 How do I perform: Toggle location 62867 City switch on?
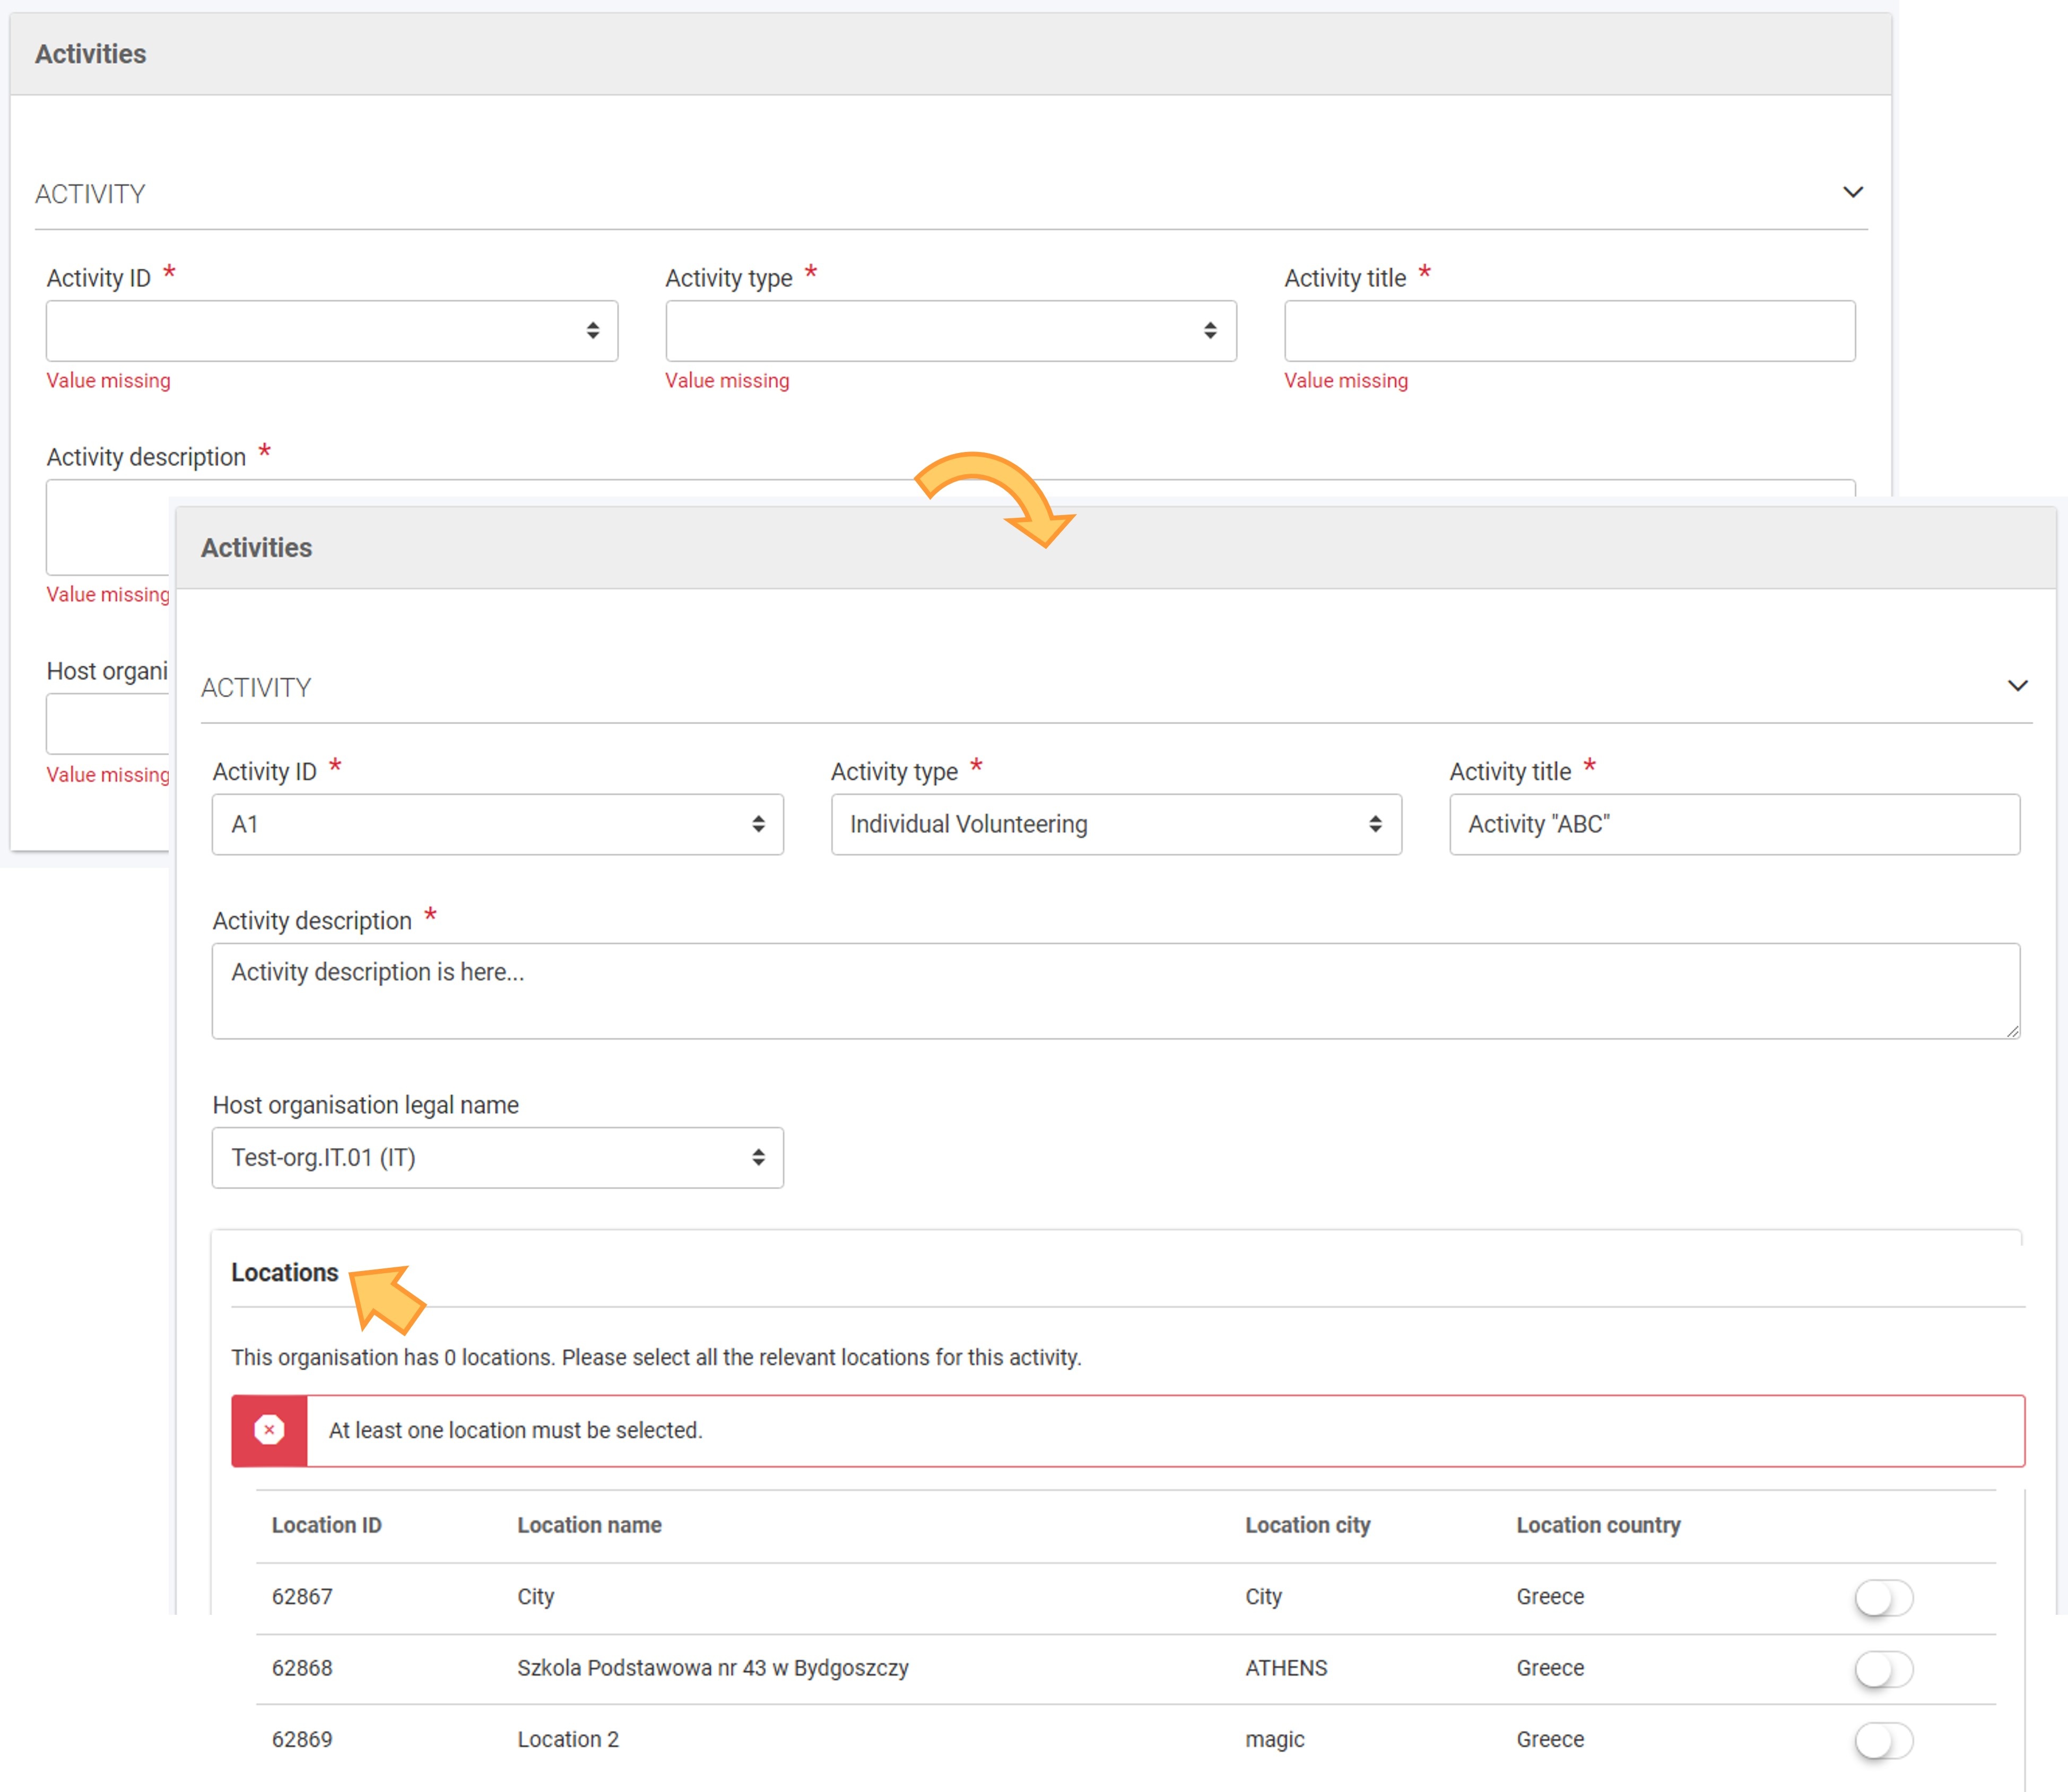click(1883, 1597)
